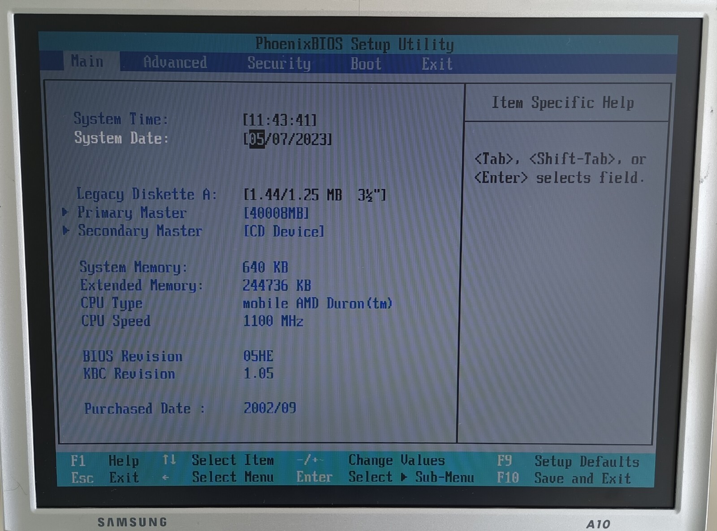Select the System Time value 11:43:41

280,120
